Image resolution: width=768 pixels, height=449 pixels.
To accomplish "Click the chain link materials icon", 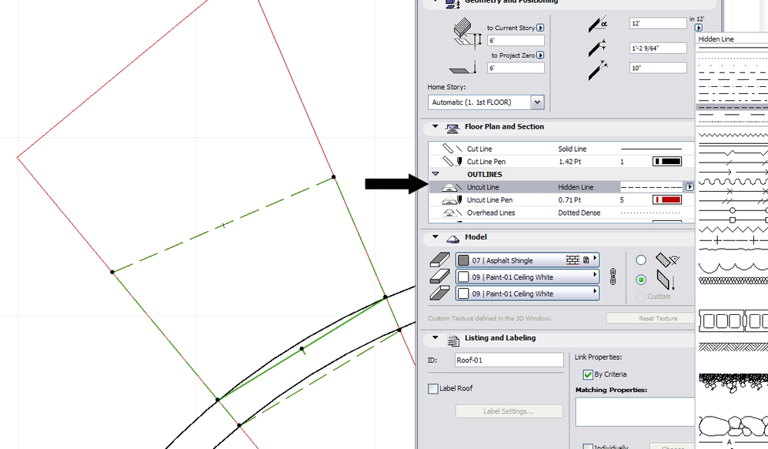I will point(613,277).
